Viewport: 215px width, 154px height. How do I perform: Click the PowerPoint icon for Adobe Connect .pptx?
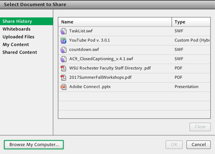pos(63,87)
